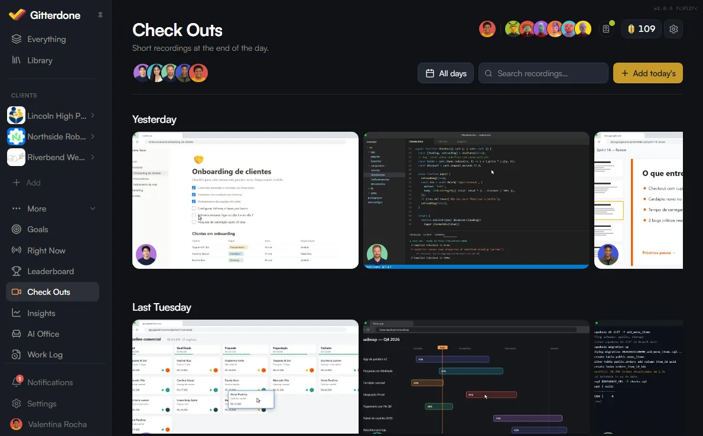
Task: Click the 109 coin balance
Action: [642, 29]
